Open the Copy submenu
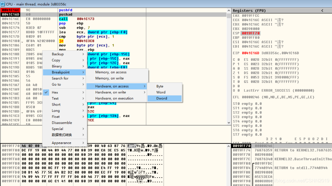Screen dimensions: 332x186 (x=65, y=60)
